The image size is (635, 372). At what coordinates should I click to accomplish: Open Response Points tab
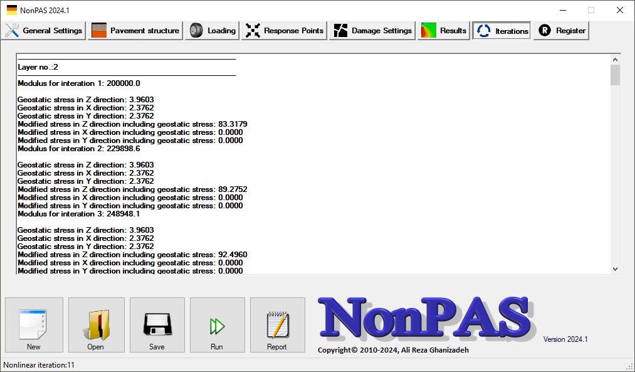[285, 31]
